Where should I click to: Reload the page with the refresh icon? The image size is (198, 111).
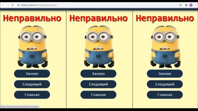pyautogui.click(x=12, y=5)
